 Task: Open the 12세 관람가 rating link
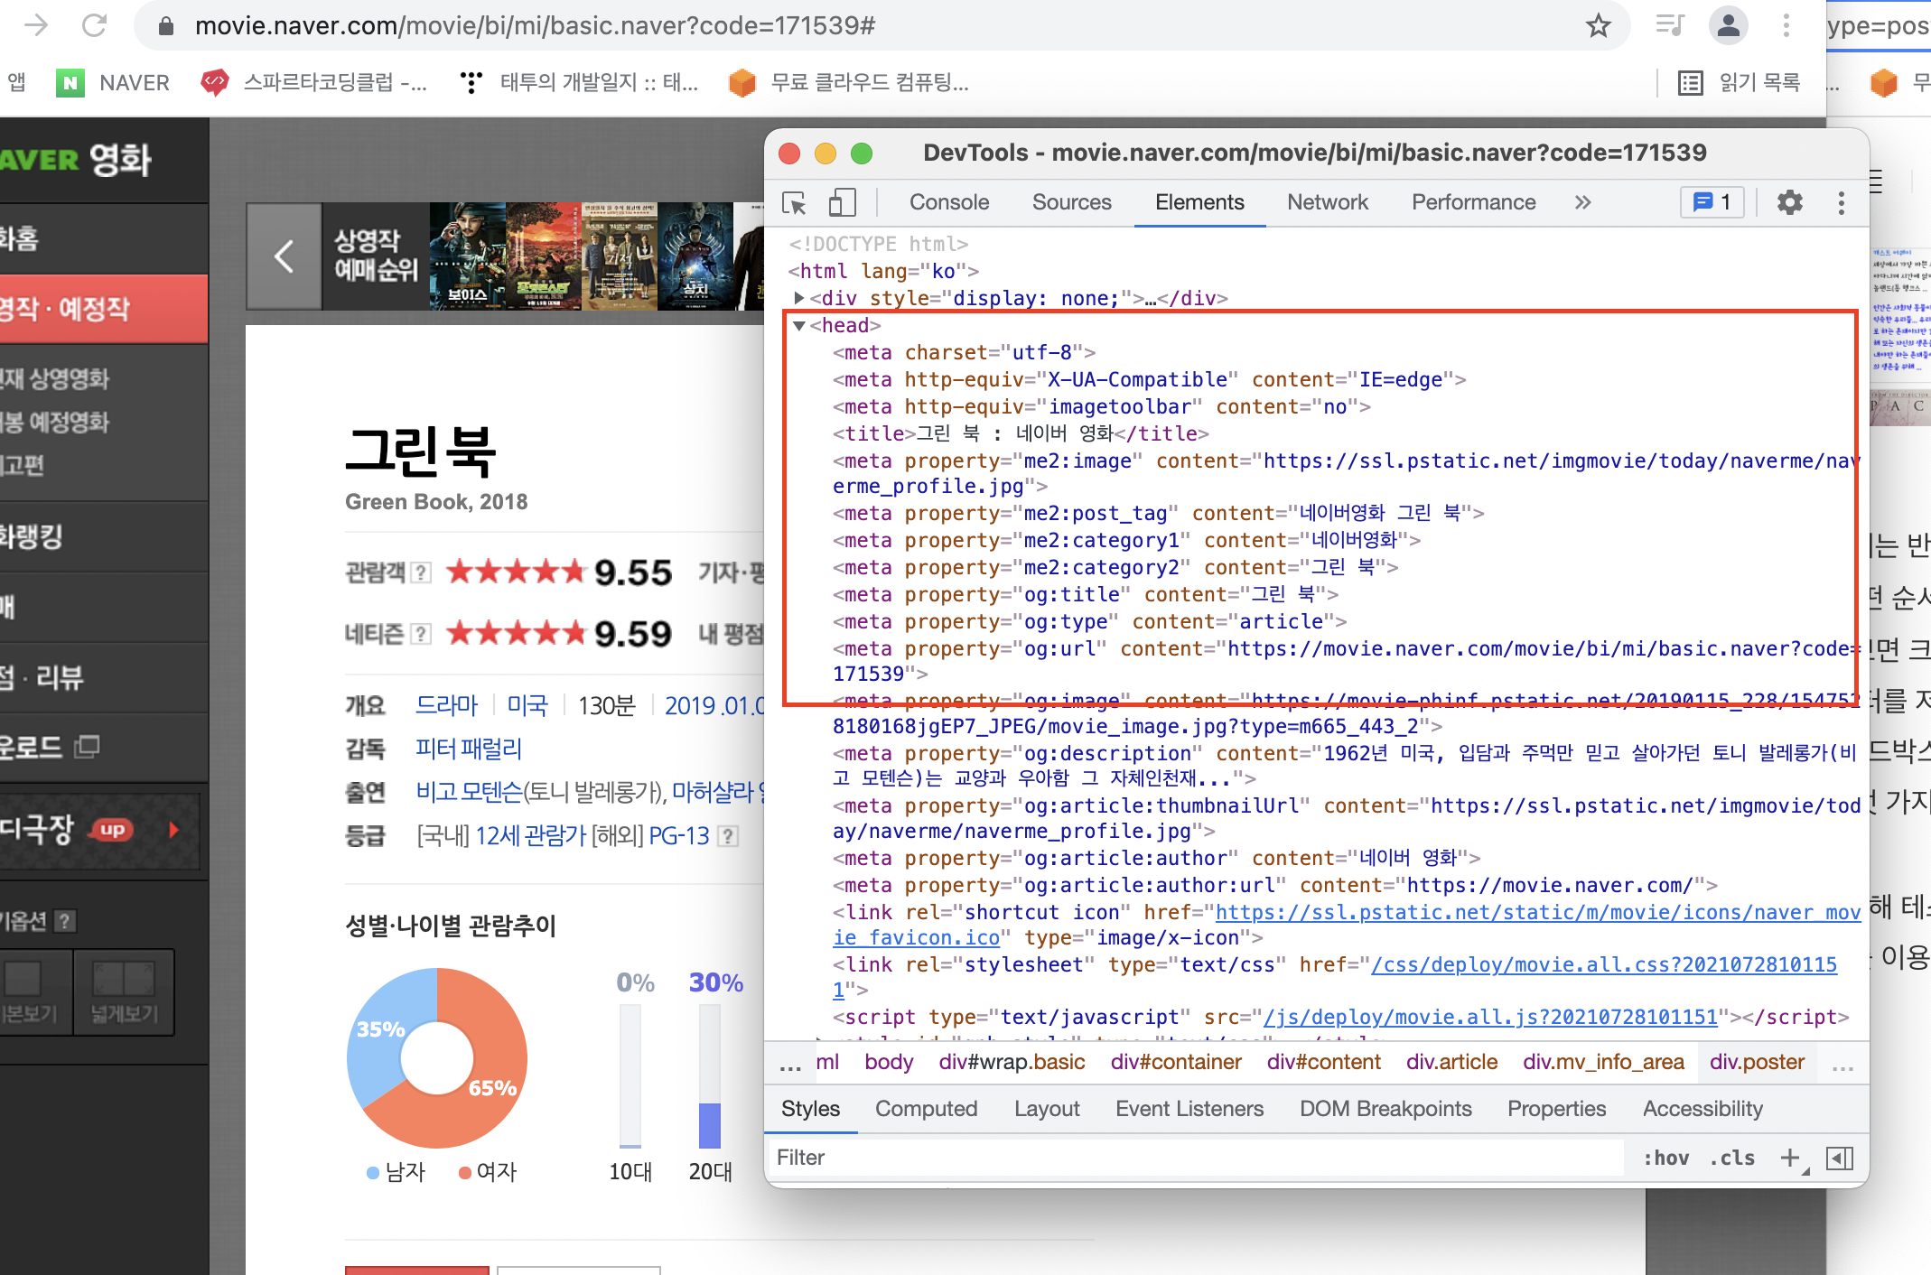click(531, 836)
